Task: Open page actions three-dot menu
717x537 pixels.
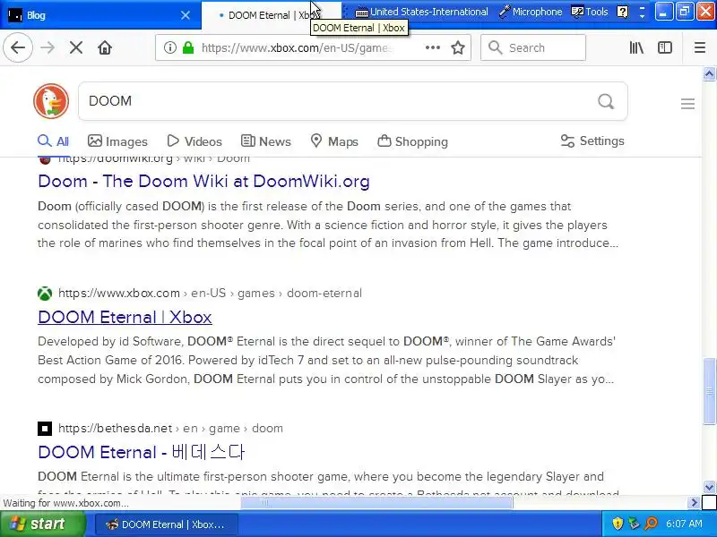Action: (x=433, y=47)
